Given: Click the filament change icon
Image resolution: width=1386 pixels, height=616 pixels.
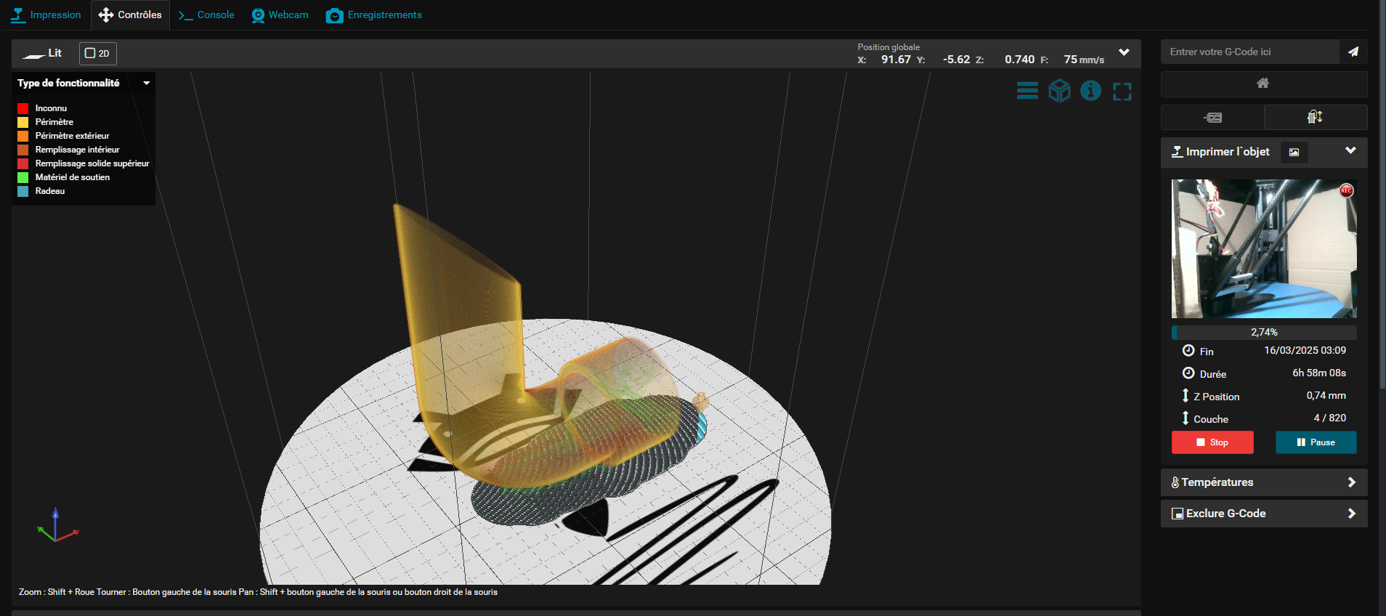Looking at the screenshot, I should [x=1315, y=117].
